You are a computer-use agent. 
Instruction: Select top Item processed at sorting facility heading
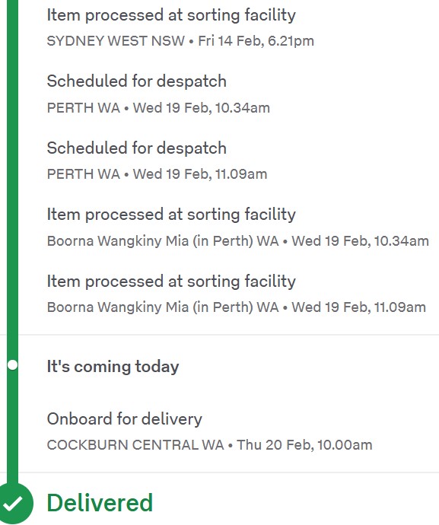coord(171,15)
